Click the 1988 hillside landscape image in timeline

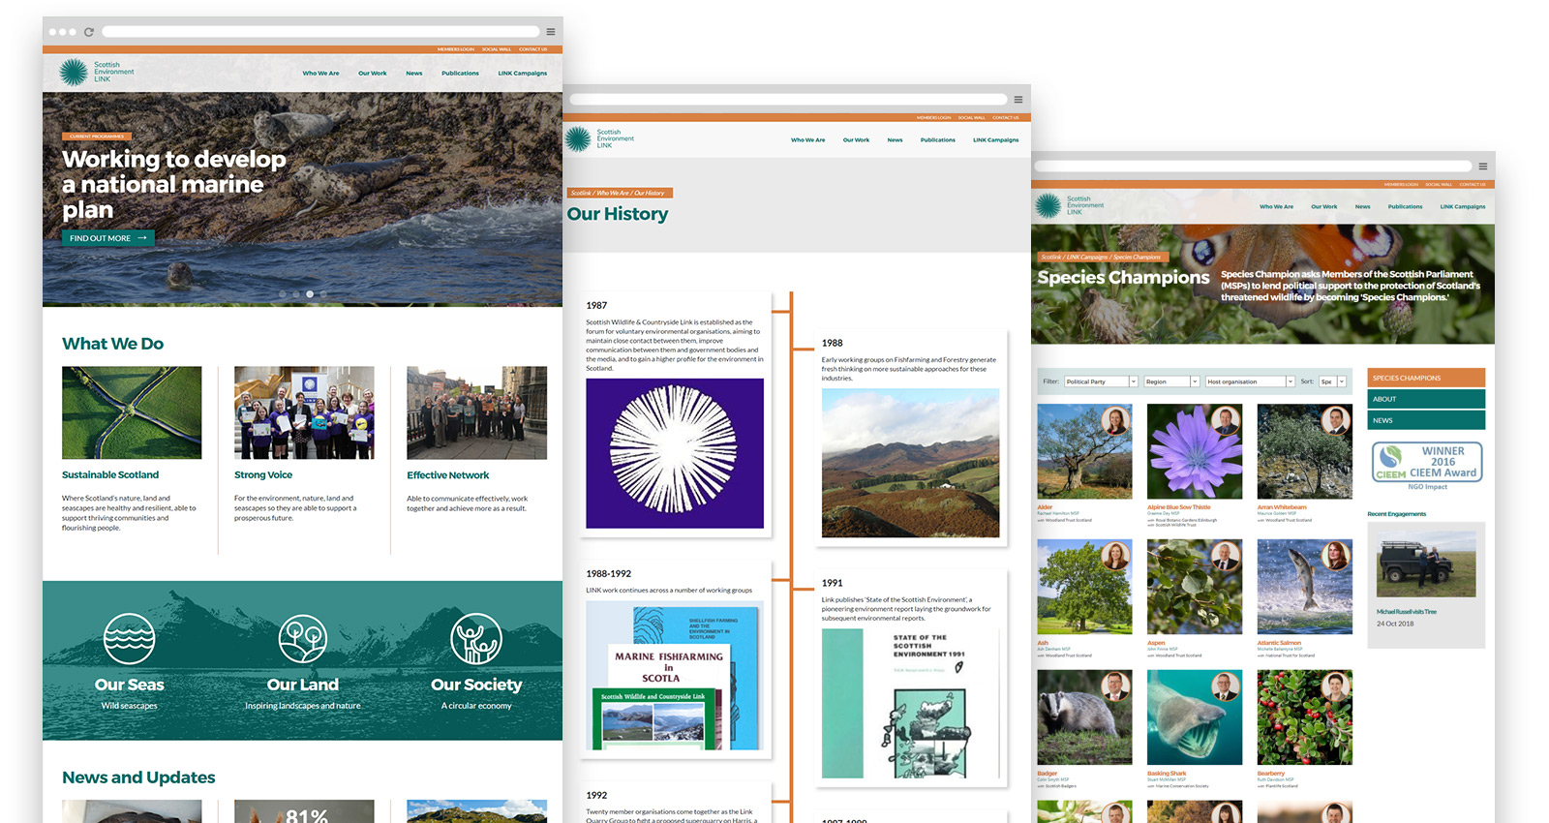click(910, 463)
